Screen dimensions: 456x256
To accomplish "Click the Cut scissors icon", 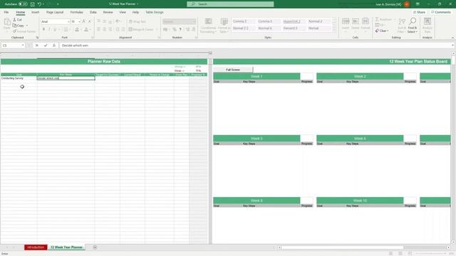I will (14, 19).
